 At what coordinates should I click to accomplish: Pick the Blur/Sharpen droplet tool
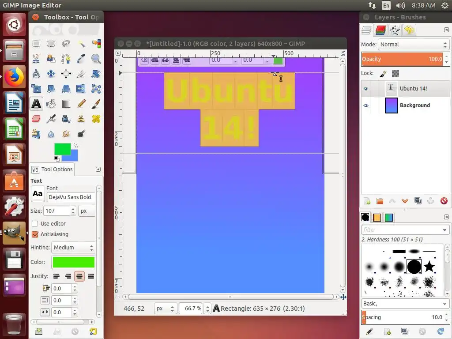click(x=51, y=134)
